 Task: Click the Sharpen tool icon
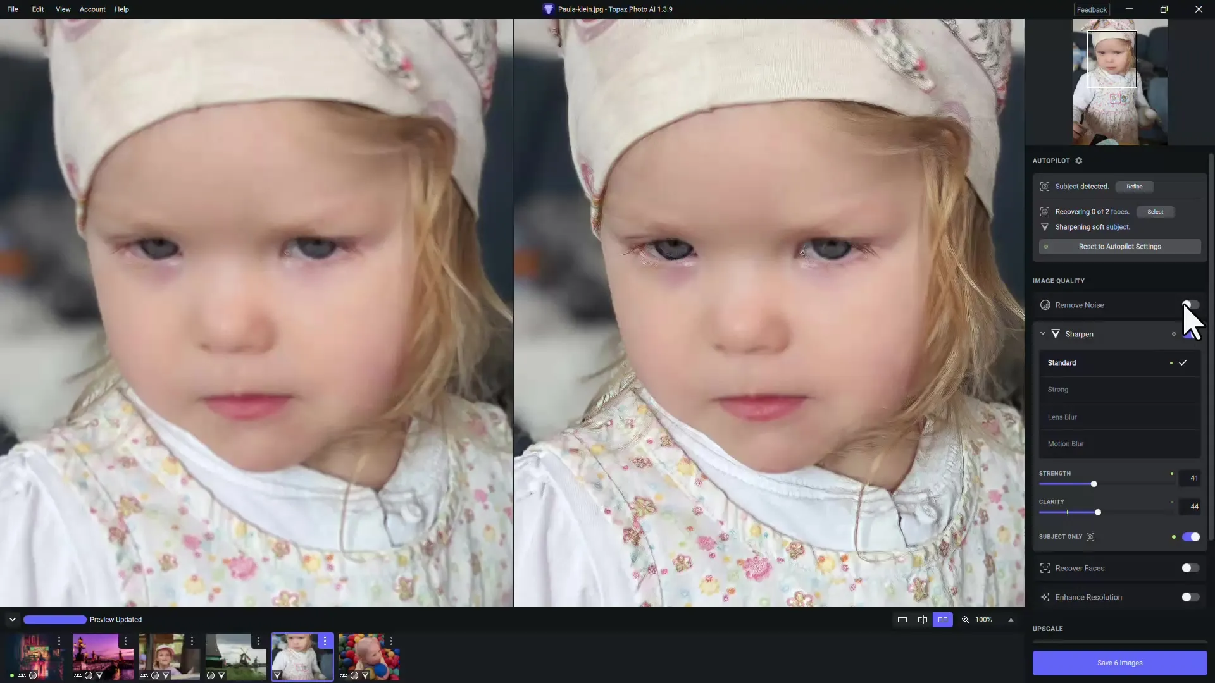tap(1056, 333)
